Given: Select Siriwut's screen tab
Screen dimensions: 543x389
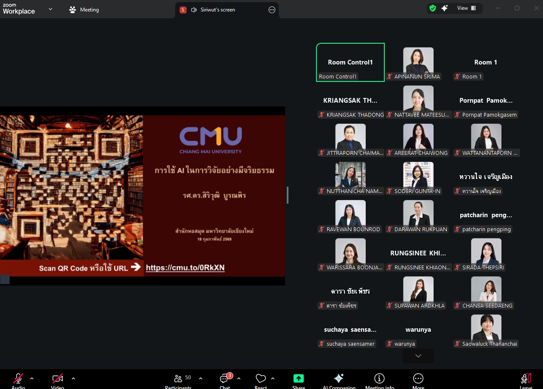Looking at the screenshot, I should coord(217,10).
